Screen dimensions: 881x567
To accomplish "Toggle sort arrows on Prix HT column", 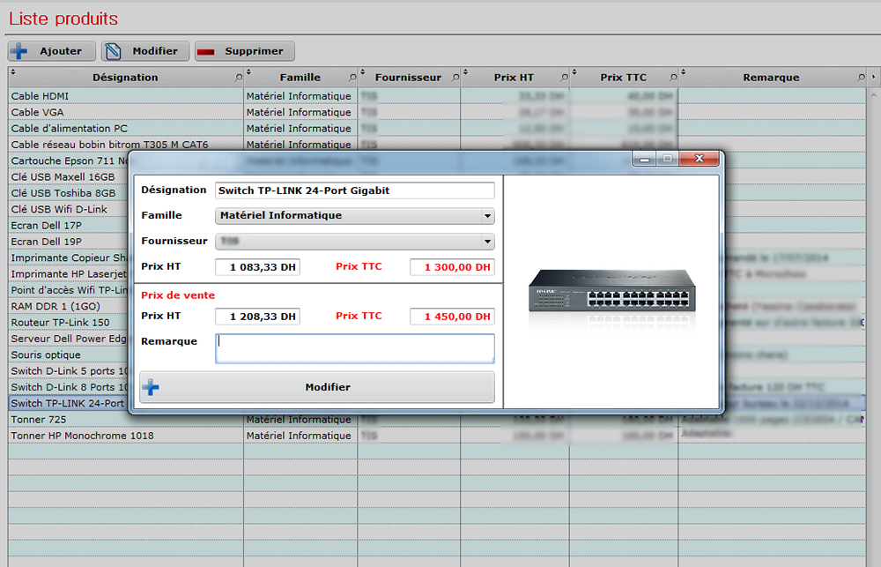I will click(465, 72).
